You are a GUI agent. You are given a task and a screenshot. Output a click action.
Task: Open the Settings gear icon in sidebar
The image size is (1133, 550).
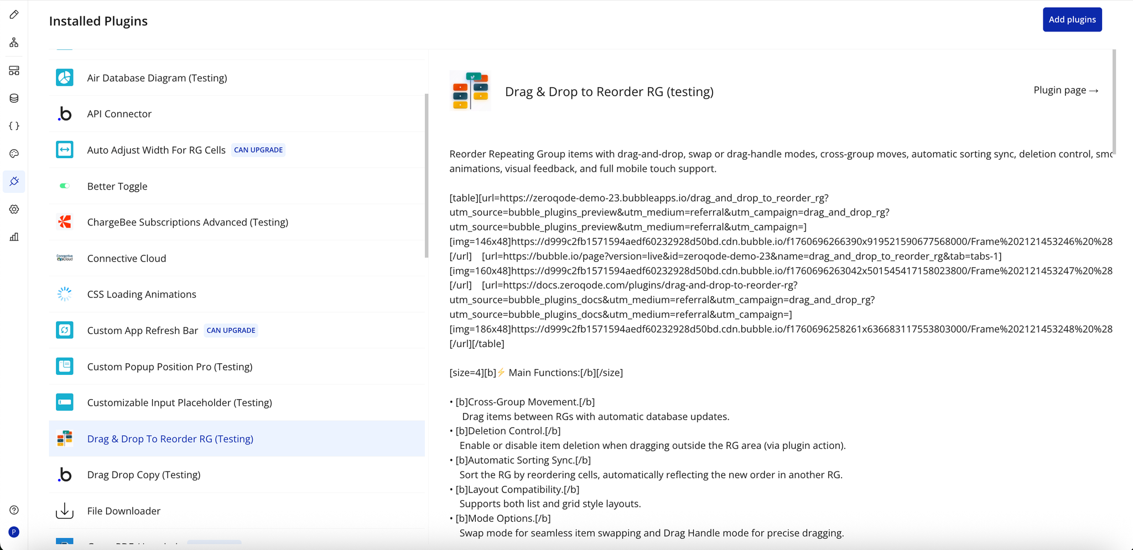14,209
